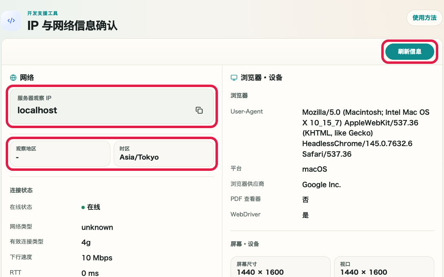Click the globe icon beside 网络
444x277 pixels.
pos(13,78)
